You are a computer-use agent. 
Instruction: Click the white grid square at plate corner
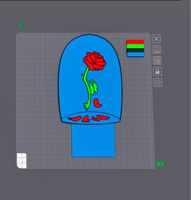(22, 160)
